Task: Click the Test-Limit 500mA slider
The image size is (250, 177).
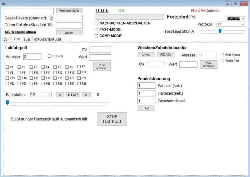Action: click(220, 31)
